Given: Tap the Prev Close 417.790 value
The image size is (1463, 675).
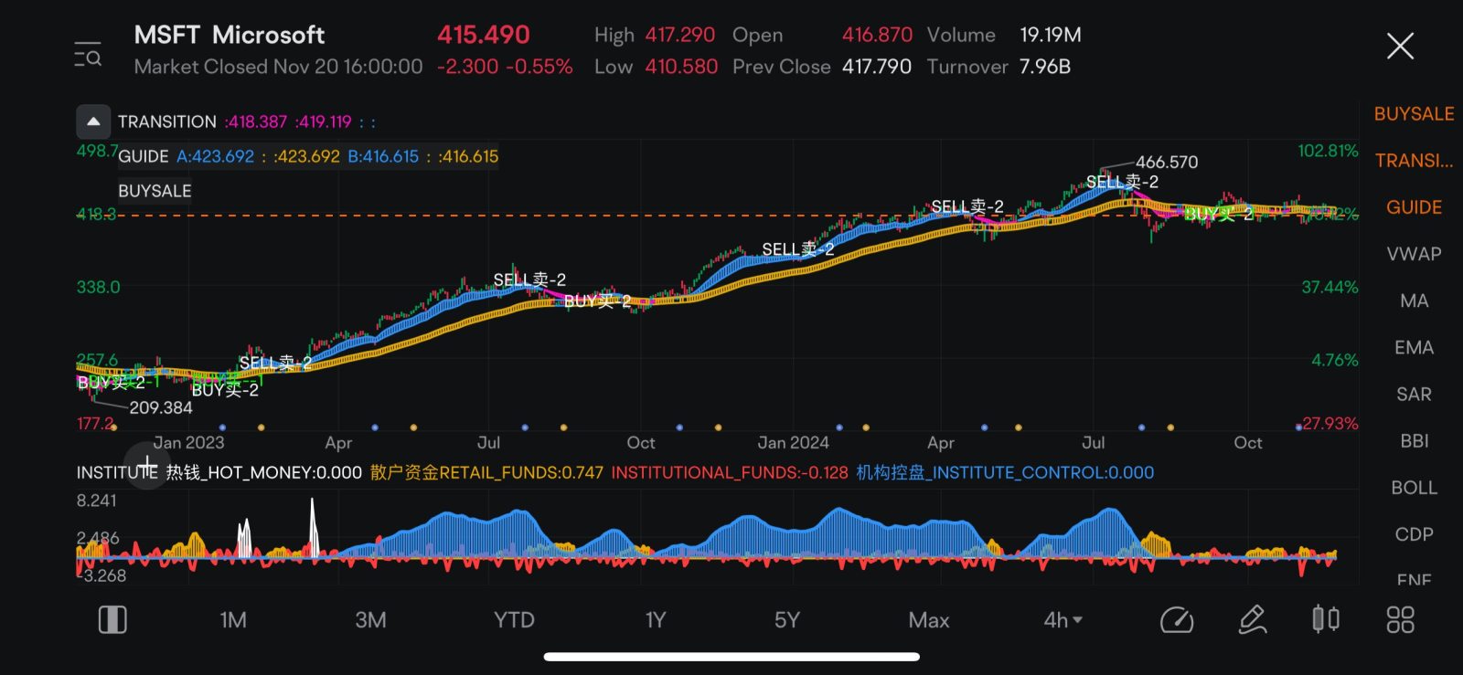Looking at the screenshot, I should coord(877,67).
